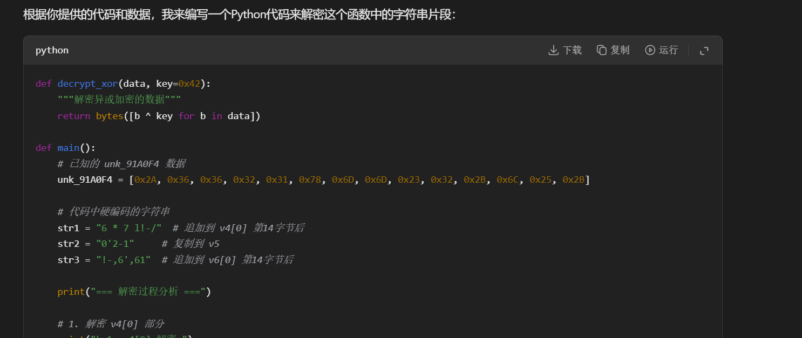Click the decrypt_xor function name
The width and height of the screenshot is (802, 338).
coord(87,84)
